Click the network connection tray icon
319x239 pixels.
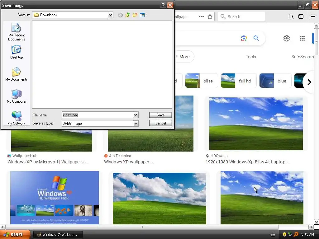pos(290,234)
